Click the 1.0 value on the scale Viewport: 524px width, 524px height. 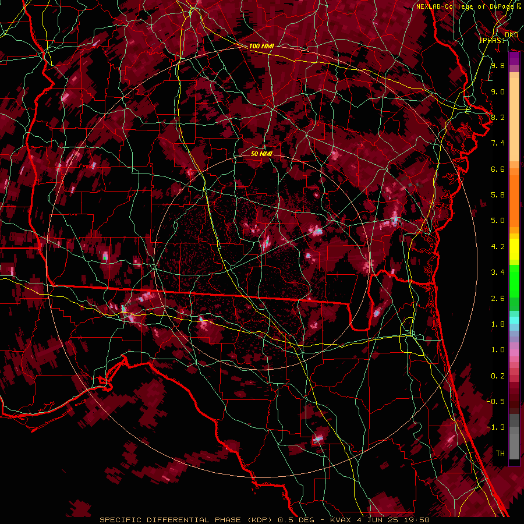pos(498,350)
